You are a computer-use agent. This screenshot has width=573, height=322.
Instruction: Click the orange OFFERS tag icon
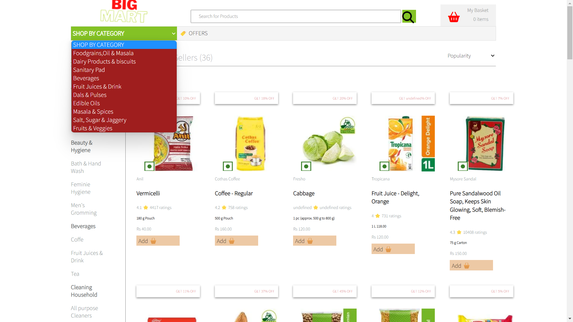pyautogui.click(x=183, y=33)
